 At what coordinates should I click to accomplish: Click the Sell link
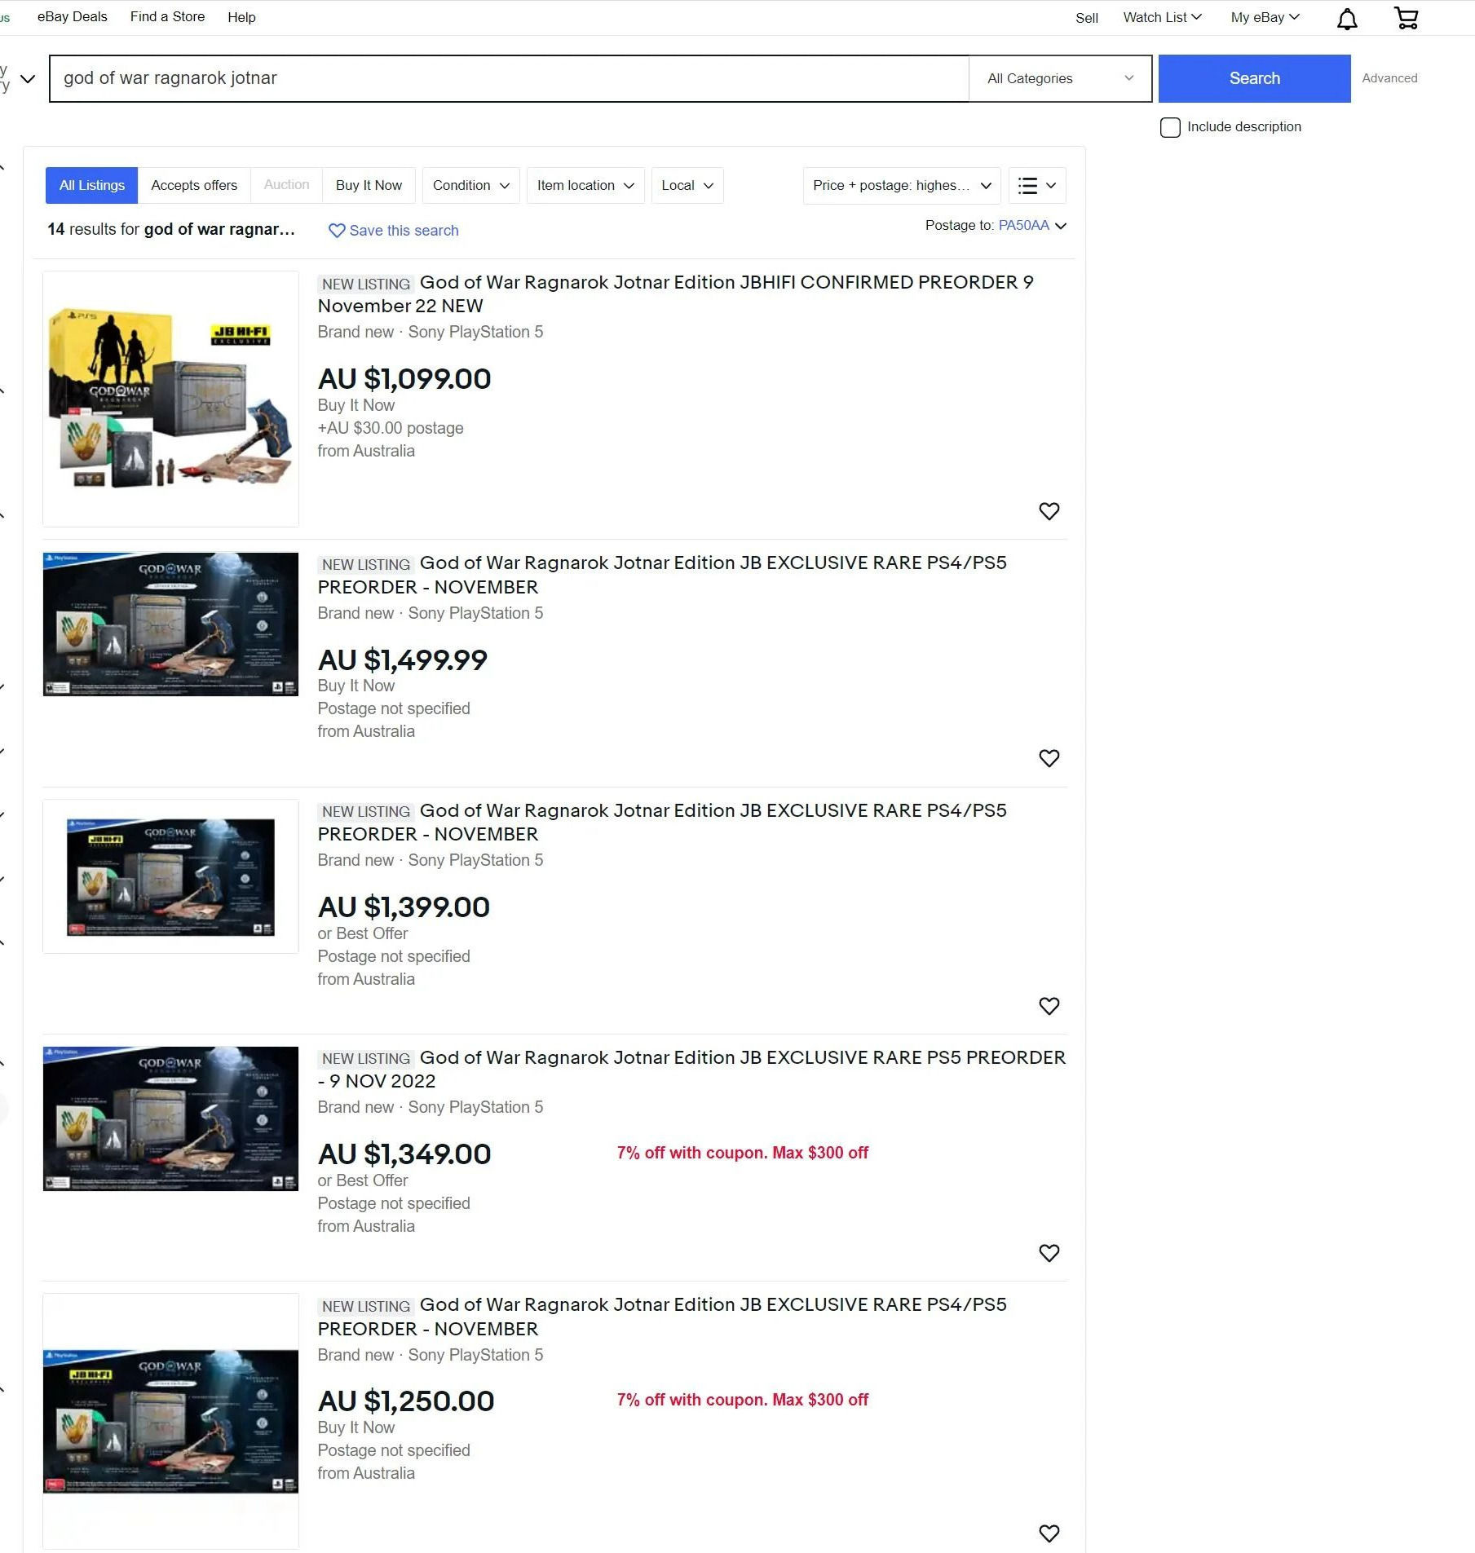point(1086,18)
